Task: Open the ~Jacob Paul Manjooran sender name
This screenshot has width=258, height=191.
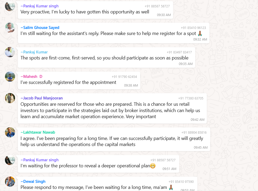Action: tap(42, 98)
